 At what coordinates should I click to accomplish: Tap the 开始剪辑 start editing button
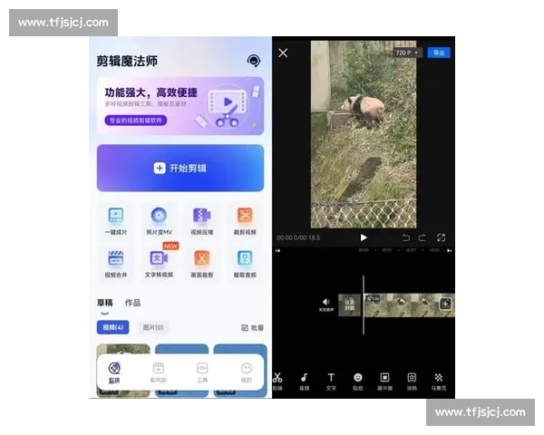tap(180, 168)
